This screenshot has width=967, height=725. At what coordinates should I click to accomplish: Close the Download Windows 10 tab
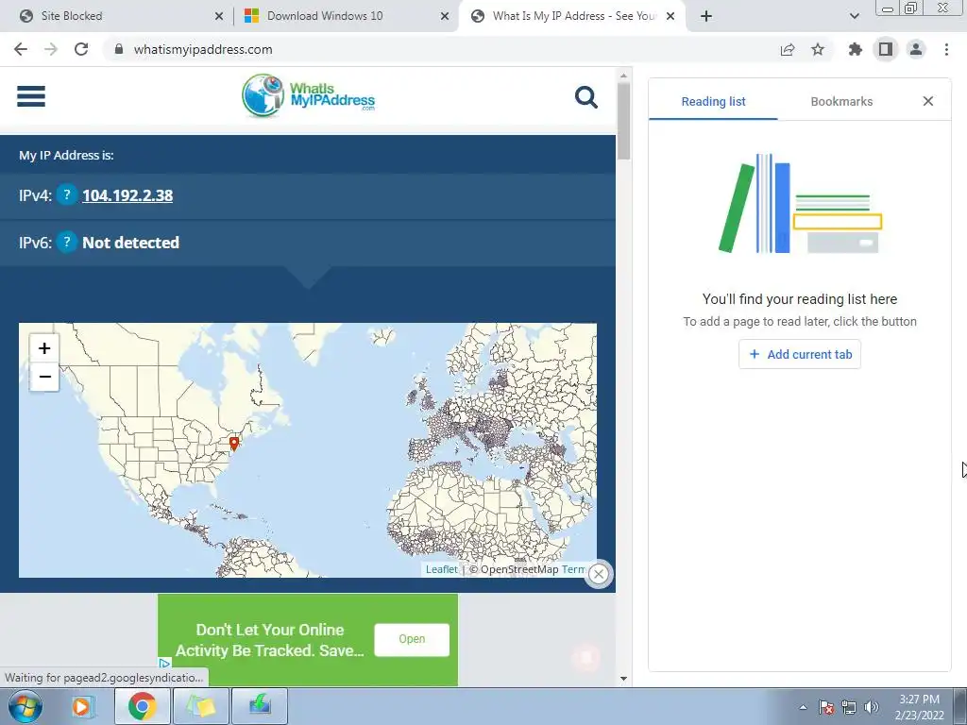[x=445, y=17]
